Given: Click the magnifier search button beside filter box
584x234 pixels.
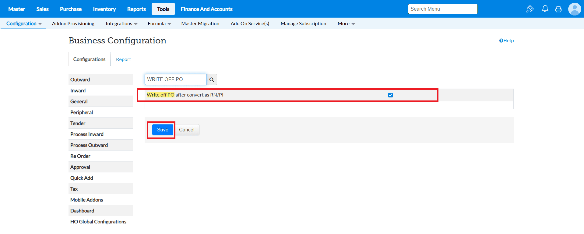Looking at the screenshot, I should [x=212, y=80].
